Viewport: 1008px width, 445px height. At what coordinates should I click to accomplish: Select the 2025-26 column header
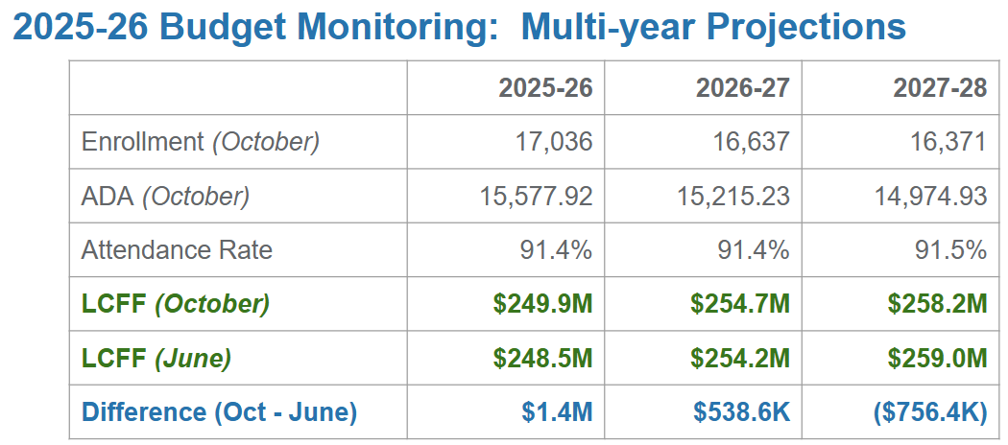[x=545, y=88]
